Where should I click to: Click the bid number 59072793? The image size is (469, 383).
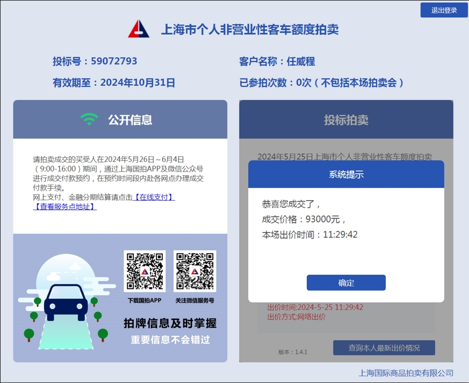pyautogui.click(x=114, y=61)
